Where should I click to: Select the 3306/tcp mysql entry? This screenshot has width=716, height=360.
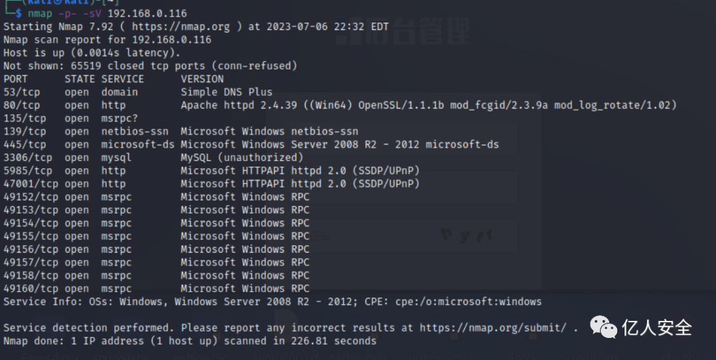click(153, 158)
